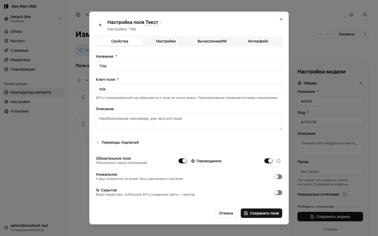Click the redo arrow button
Image resolution: width=378 pixels, height=236 pixels.
click(329, 34)
